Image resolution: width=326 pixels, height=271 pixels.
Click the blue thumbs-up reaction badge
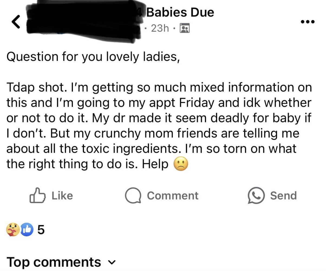26,230
